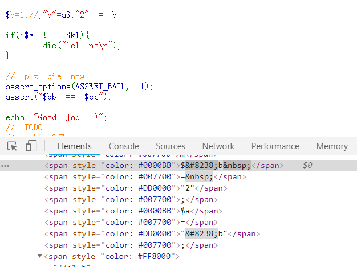This screenshot has width=357, height=267.
Task: Click the #0000BB color value in selected row
Action: [155, 166]
